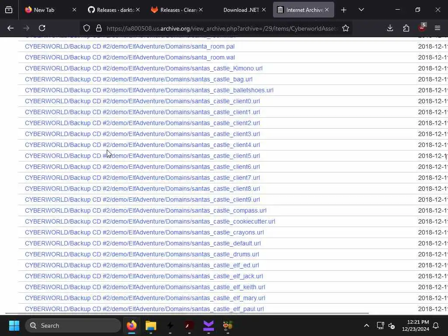This screenshot has width=448, height=336.
Task: Open santas_castle_client9.url link
Action: pyautogui.click(x=142, y=199)
